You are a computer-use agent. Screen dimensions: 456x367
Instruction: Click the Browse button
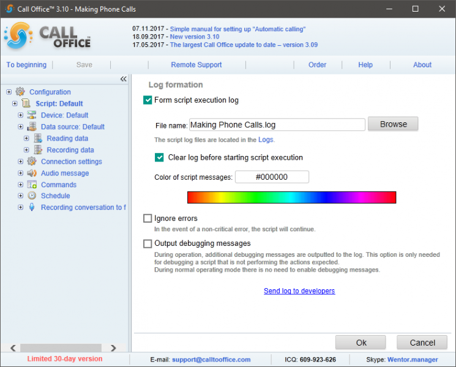tap(393, 124)
